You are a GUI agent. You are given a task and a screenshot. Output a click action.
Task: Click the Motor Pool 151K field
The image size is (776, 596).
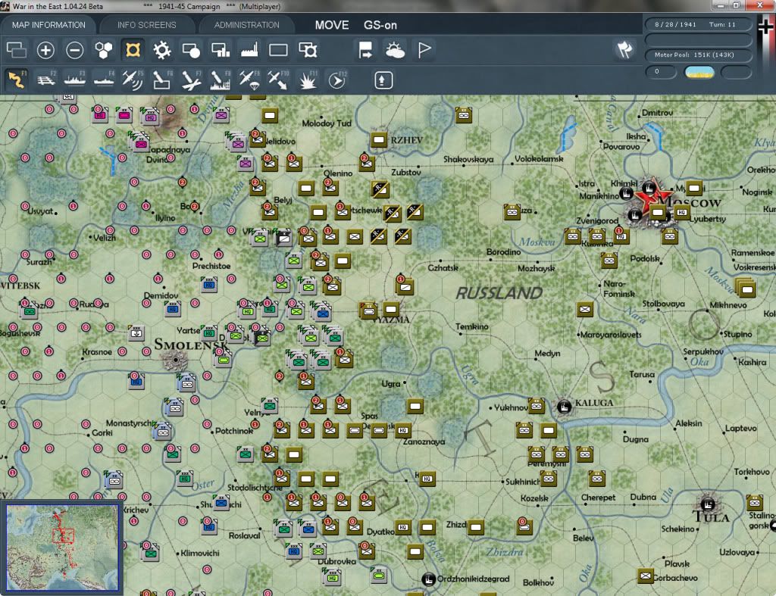pos(698,55)
